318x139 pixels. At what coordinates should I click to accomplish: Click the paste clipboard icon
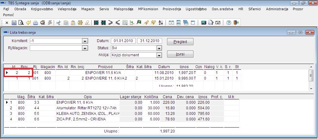pos(73,23)
